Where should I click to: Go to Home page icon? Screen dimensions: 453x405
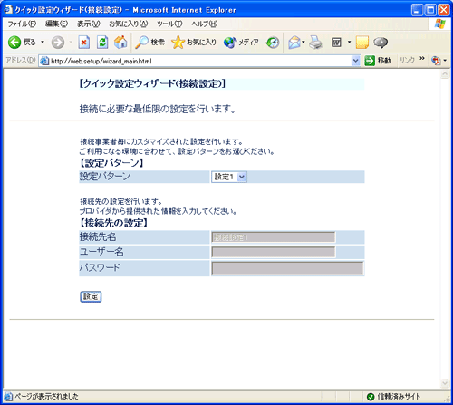pyautogui.click(x=120, y=43)
